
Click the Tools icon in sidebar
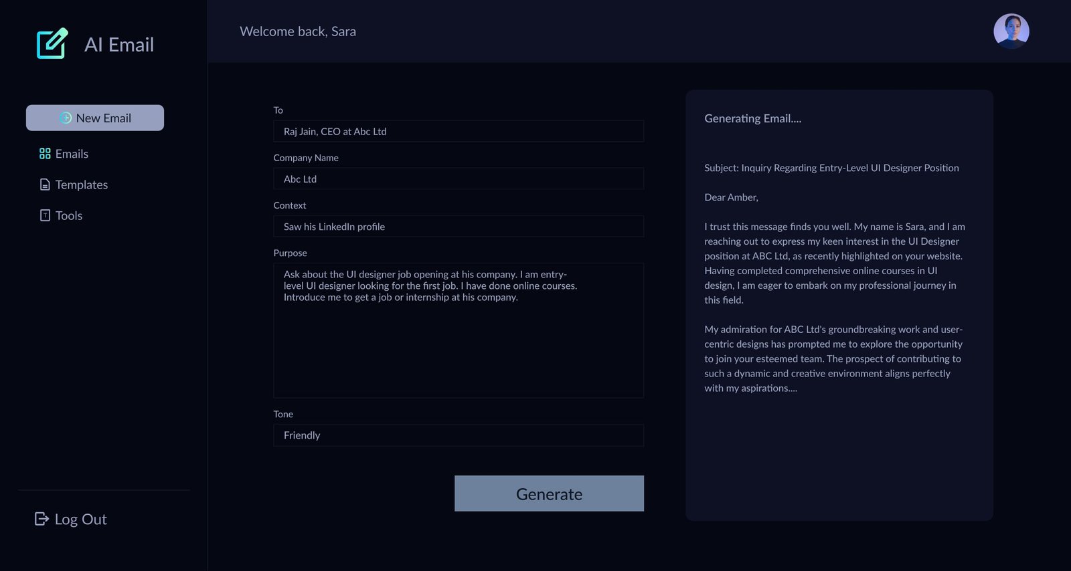(45, 215)
